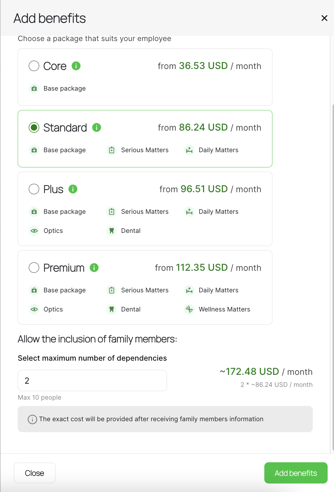The width and height of the screenshot is (334, 492).
Task: Click the Daily Matters bed icon in Plus
Action: 189,212
